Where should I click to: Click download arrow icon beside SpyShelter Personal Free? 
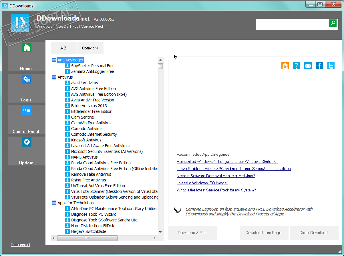pyautogui.click(x=67, y=66)
